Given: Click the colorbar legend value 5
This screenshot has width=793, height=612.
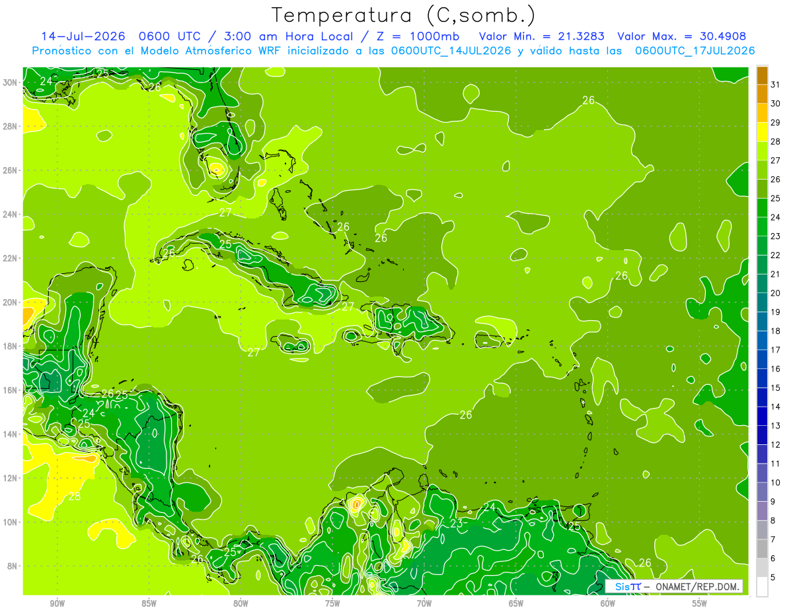Looking at the screenshot, I should click(773, 577).
